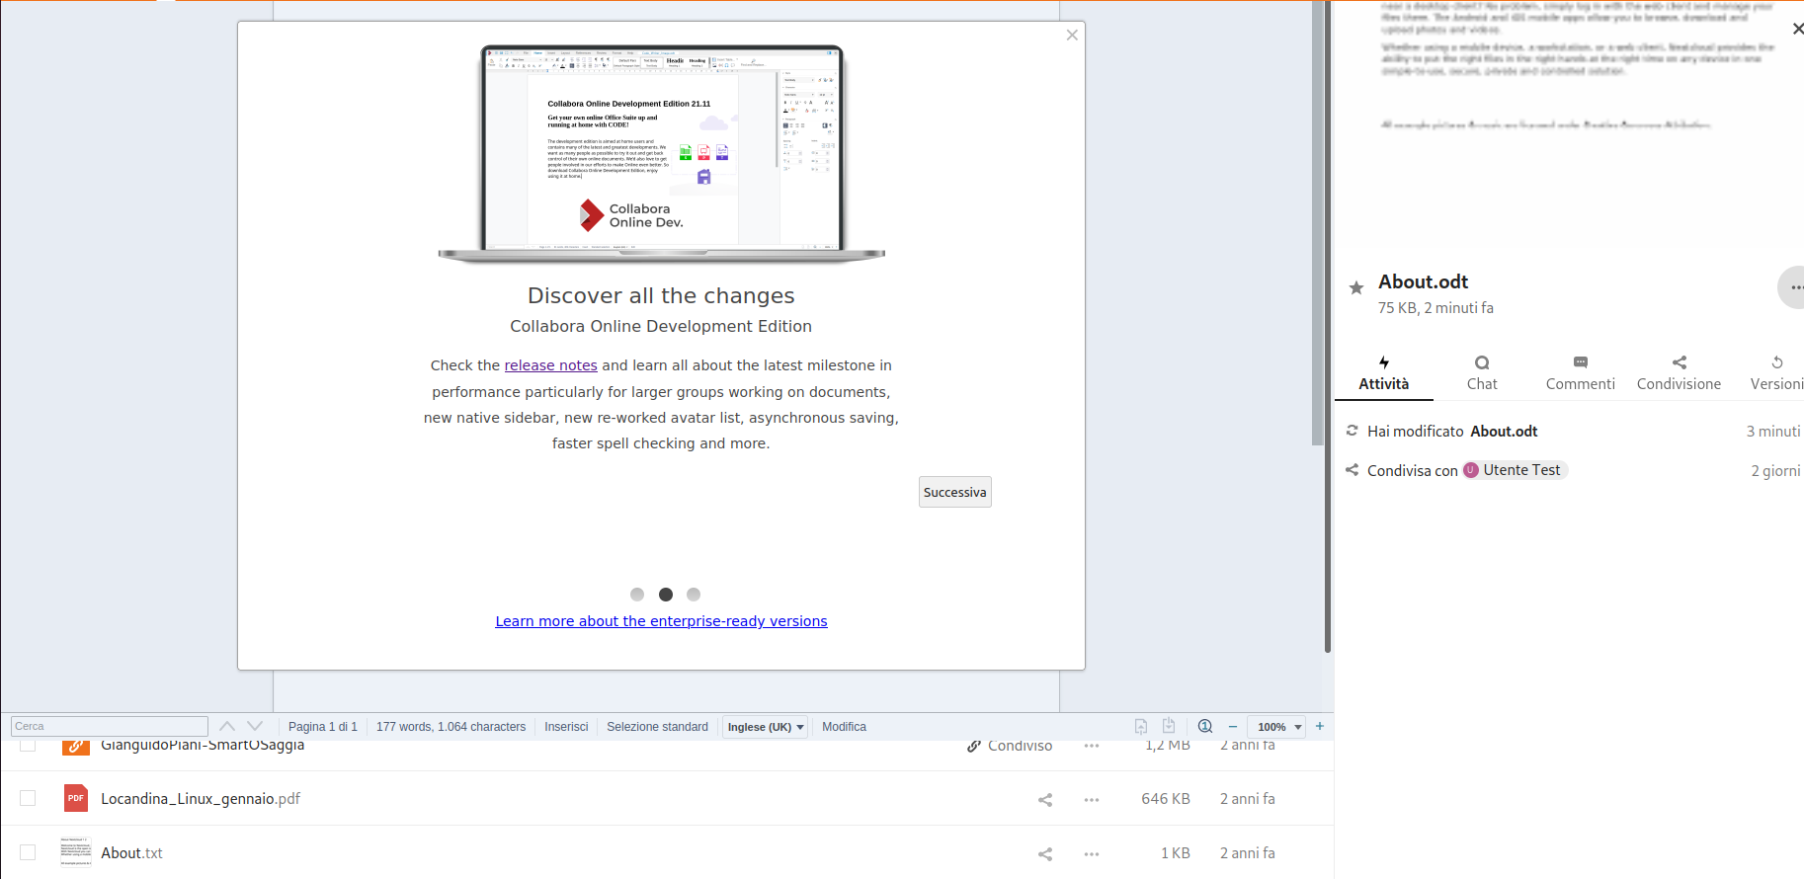
Task: Open the Inglese (UK) language dropdown
Action: pyautogui.click(x=766, y=727)
